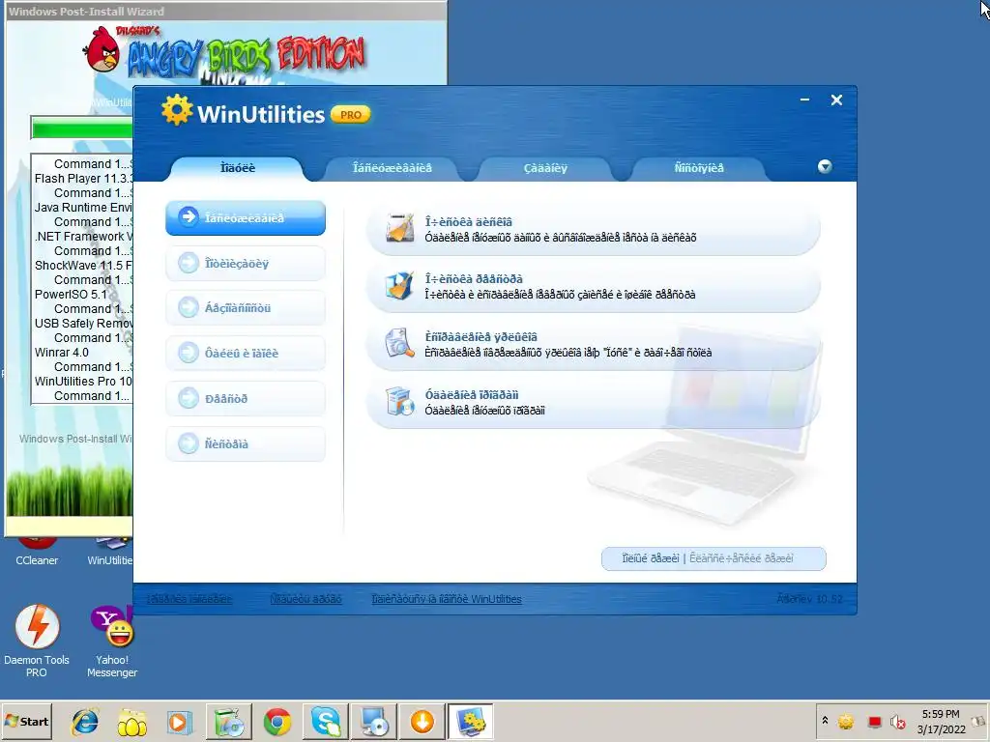Click the middle underlined footer link
Image resolution: width=990 pixels, height=742 pixels.
306,599
